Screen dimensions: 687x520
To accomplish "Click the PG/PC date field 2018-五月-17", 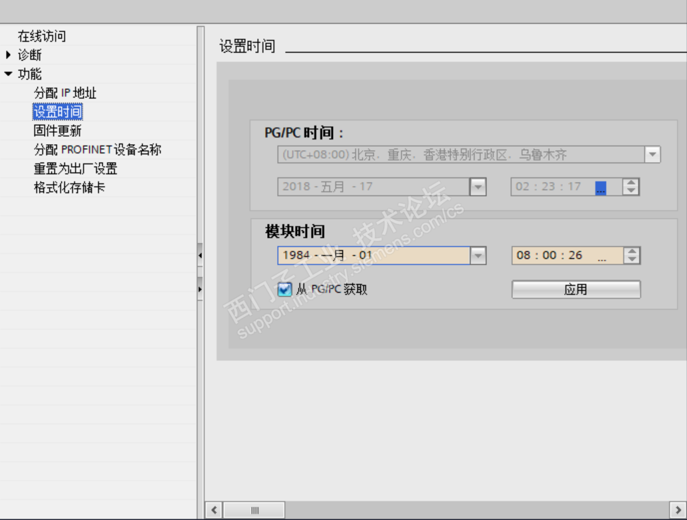I will (x=373, y=187).
